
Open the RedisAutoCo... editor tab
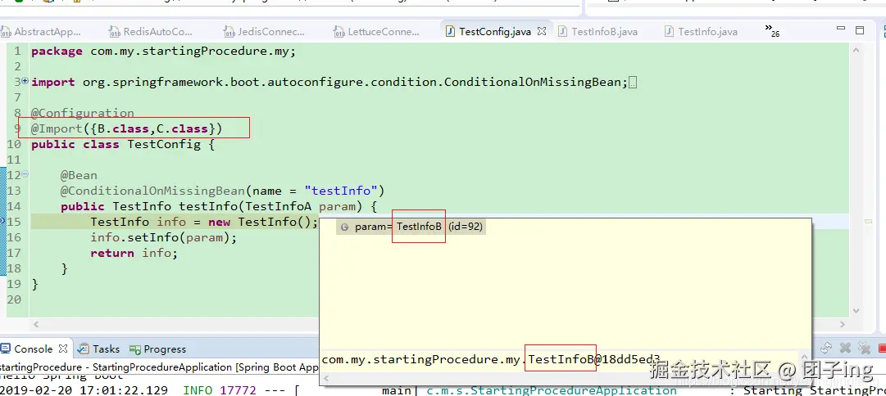pyautogui.click(x=152, y=32)
